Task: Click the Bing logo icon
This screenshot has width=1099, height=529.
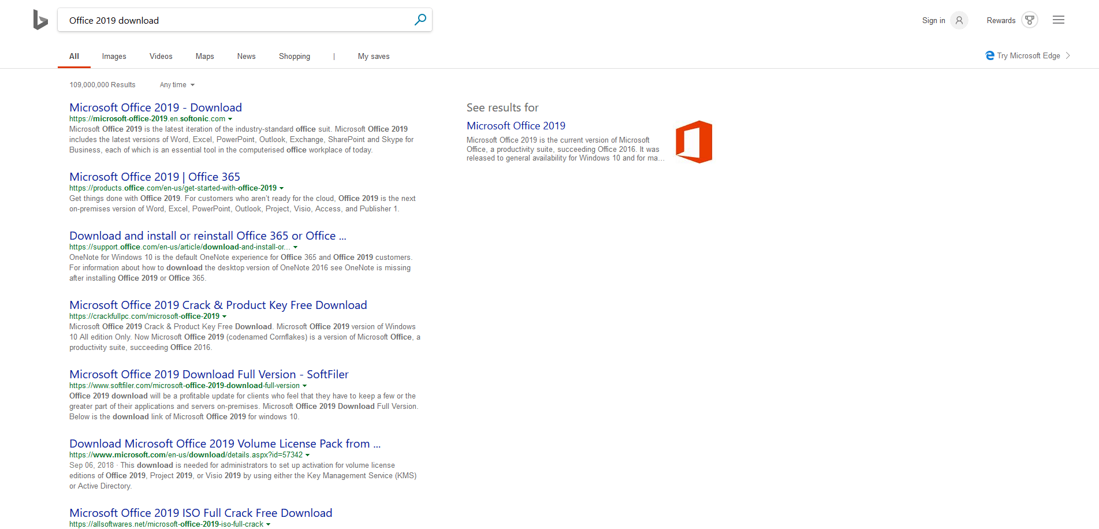Action: [40, 20]
